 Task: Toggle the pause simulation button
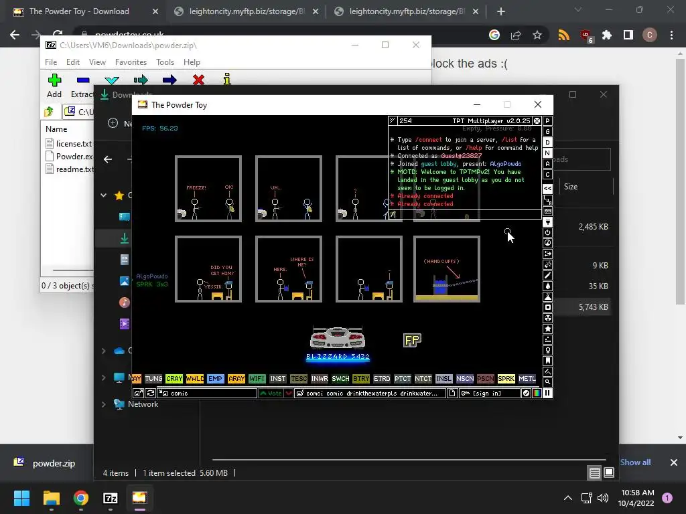point(547,394)
